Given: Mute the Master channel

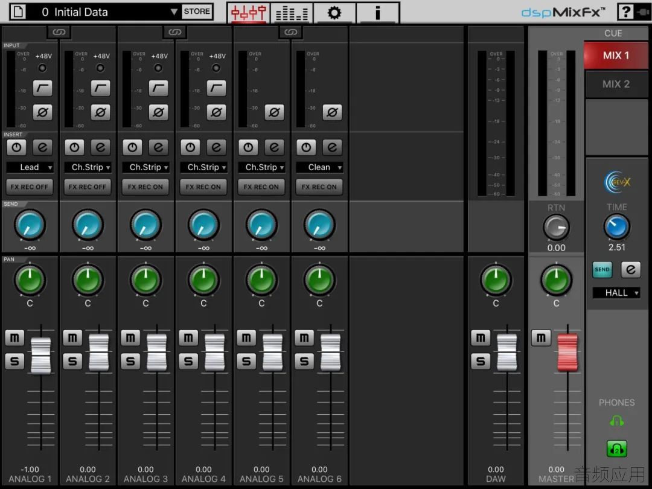Looking at the screenshot, I should (541, 337).
